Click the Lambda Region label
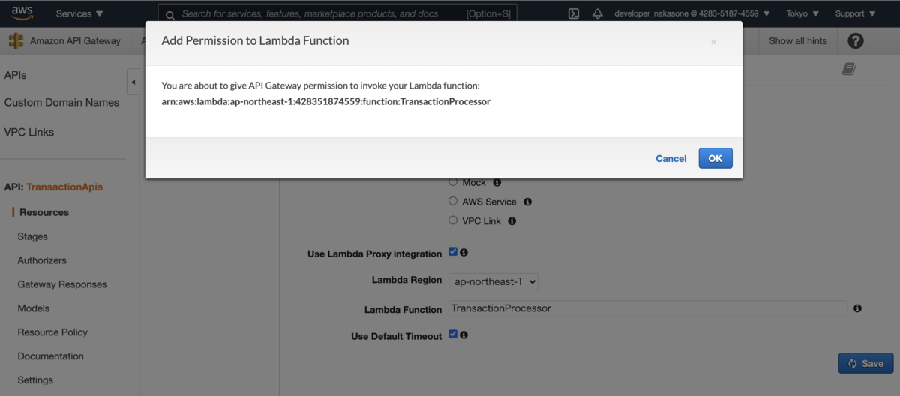The image size is (900, 396). point(406,280)
